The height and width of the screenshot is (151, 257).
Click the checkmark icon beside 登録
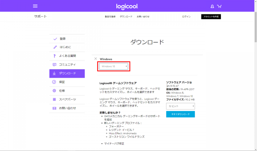coord(55,39)
